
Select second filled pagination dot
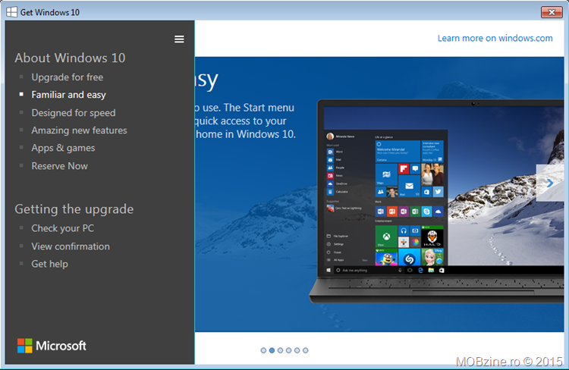272,350
